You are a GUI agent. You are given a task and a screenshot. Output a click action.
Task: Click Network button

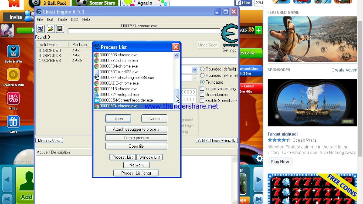tap(136, 165)
